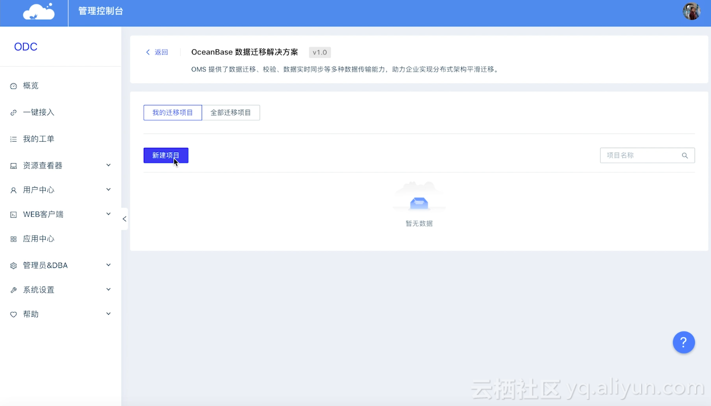Click the v1.0 version tag
Viewport: 711px width, 406px height.
pos(320,52)
